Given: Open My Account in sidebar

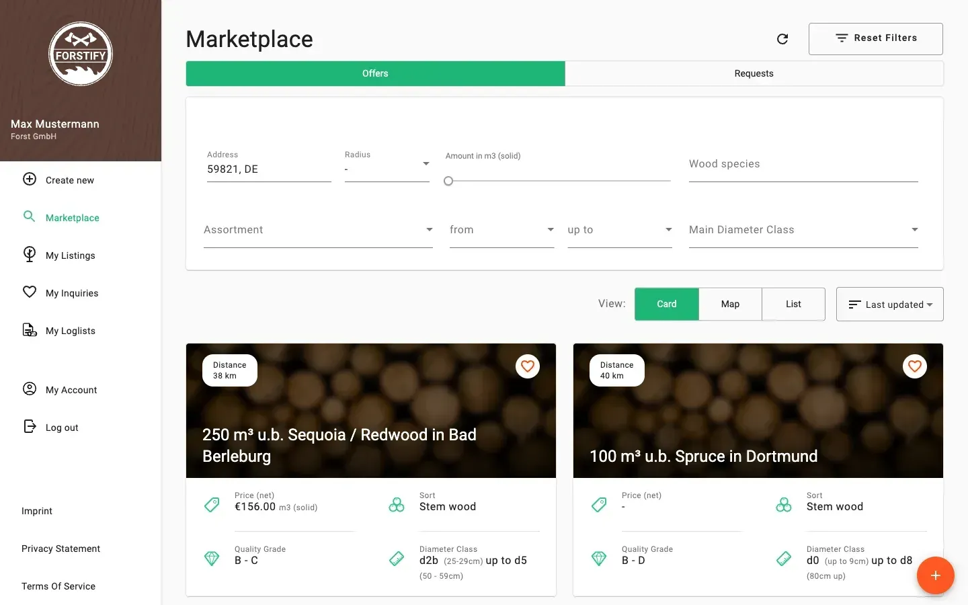Looking at the screenshot, I should 81,389.
